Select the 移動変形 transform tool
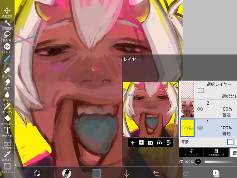Image resolution: width=237 pixels, height=178 pixels. [7, 13]
